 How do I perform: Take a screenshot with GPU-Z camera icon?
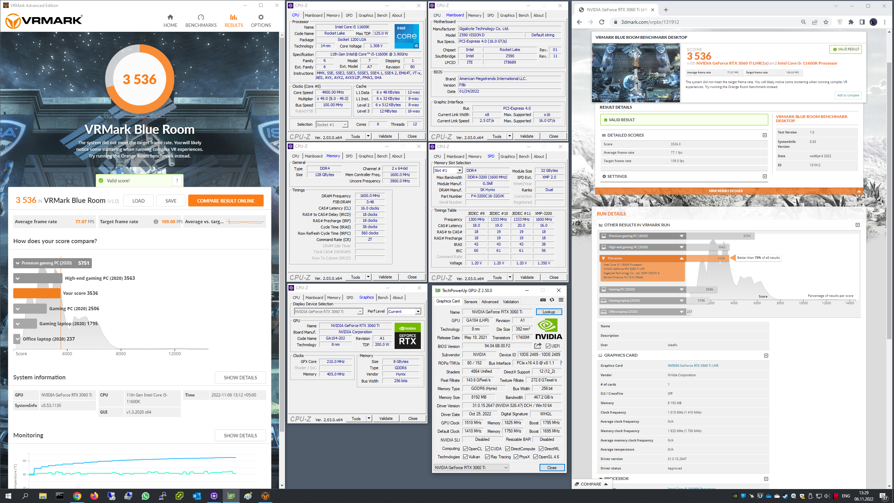(543, 300)
